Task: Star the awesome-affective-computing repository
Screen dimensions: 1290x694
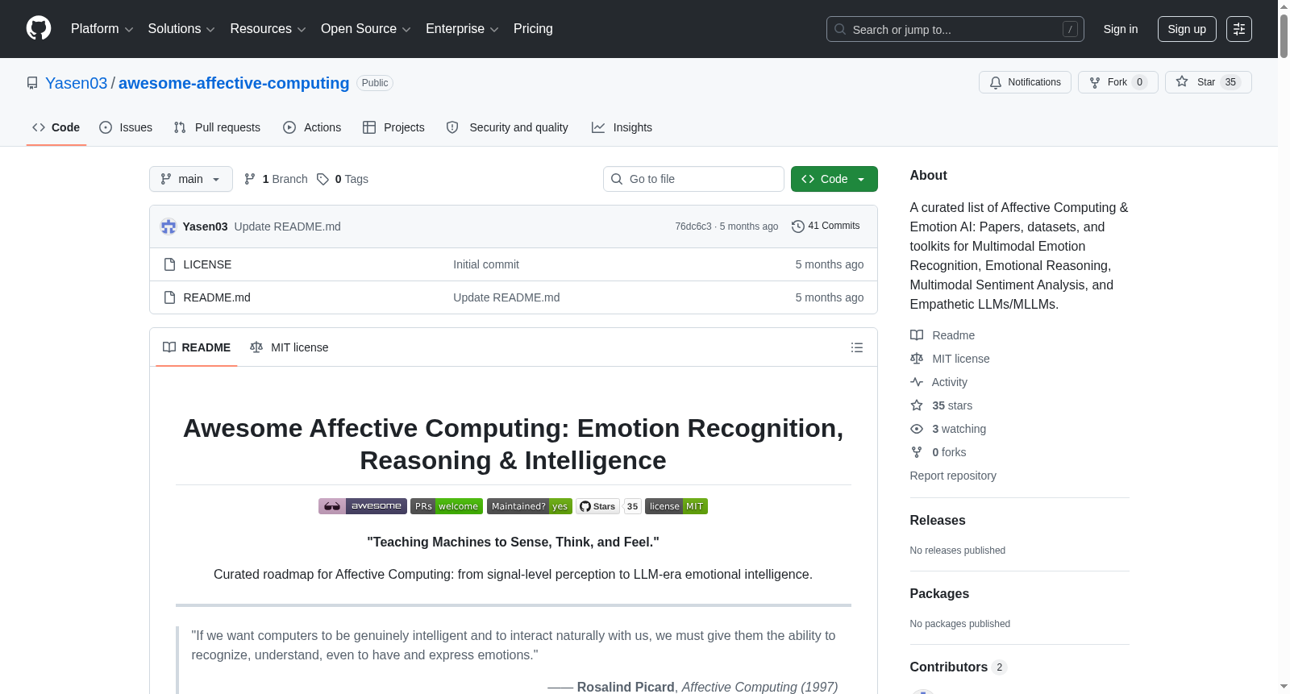Action: 1208,82
